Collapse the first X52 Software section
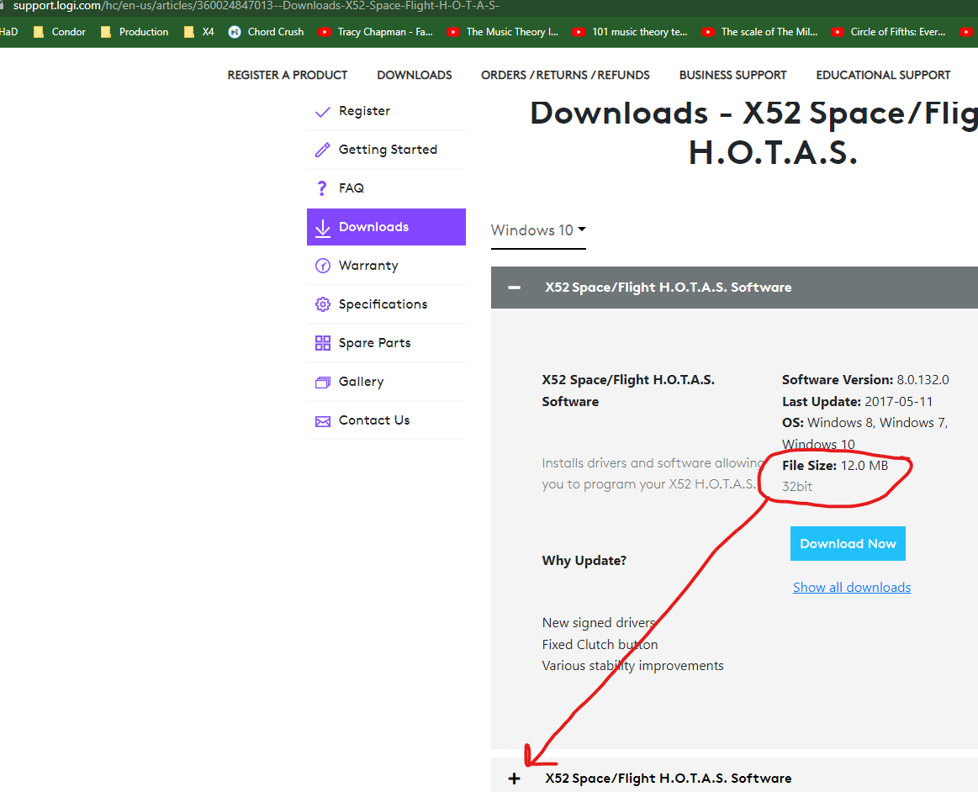This screenshot has height=792, width=978. [515, 288]
